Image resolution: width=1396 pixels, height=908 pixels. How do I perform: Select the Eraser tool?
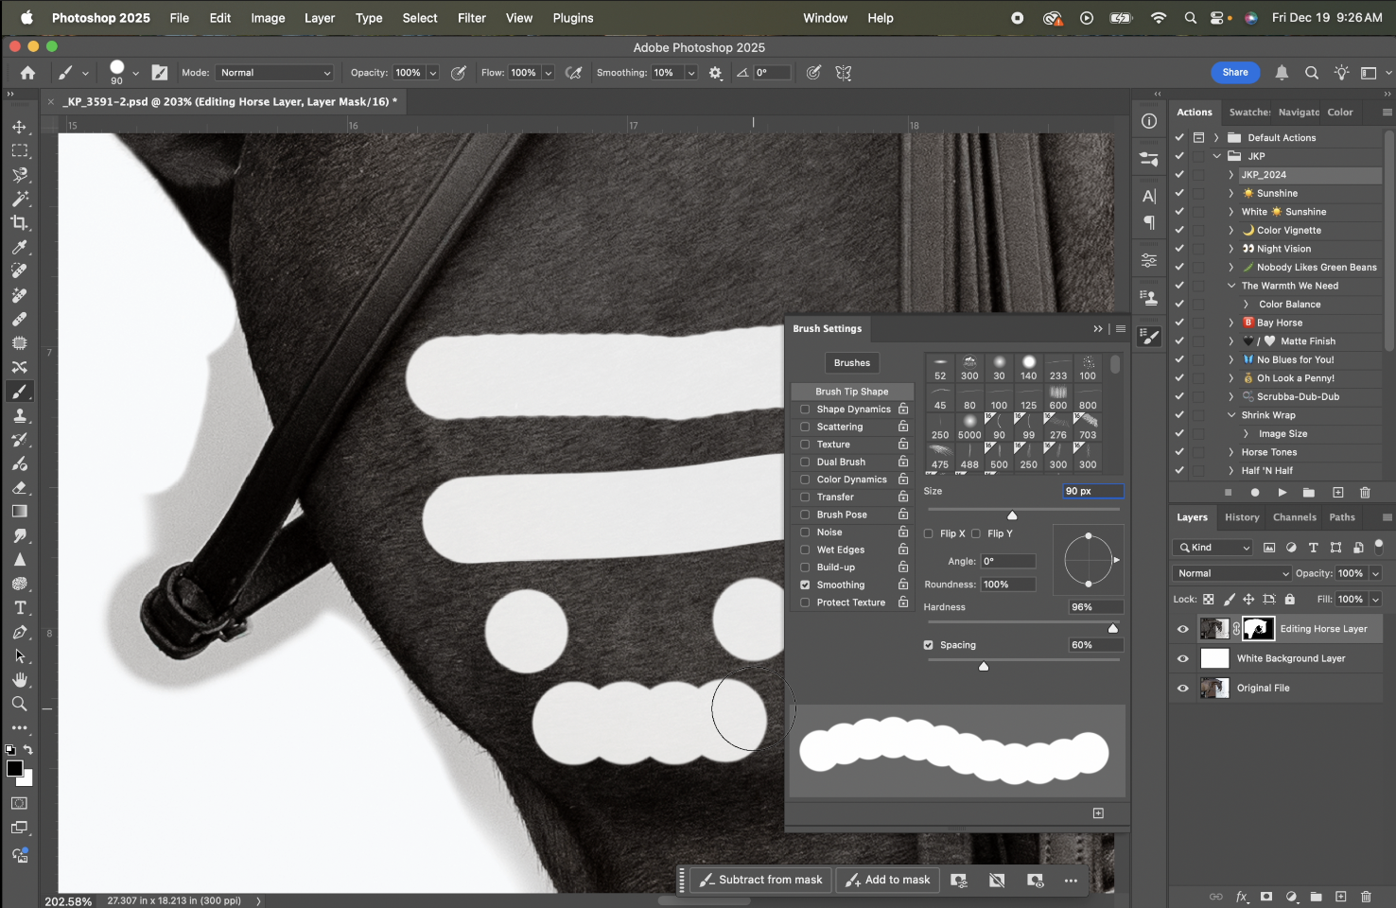tap(19, 488)
